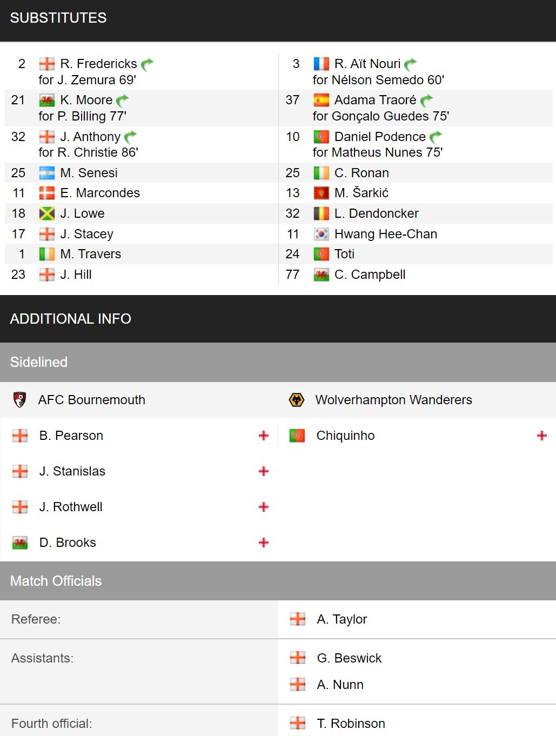Click substitution arrow beside R. Fredericks

[x=147, y=64]
